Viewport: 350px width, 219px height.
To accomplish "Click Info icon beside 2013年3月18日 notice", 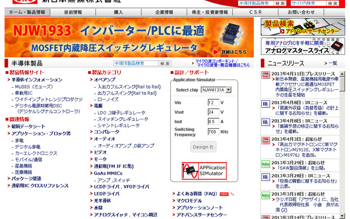I will click(266, 195).
